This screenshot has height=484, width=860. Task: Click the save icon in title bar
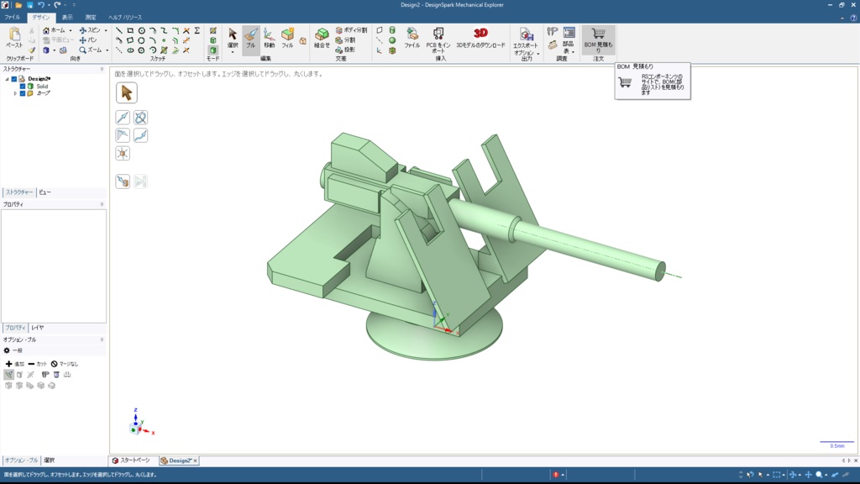[x=29, y=5]
